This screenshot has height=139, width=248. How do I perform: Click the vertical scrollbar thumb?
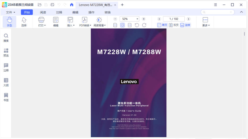click(244, 34)
